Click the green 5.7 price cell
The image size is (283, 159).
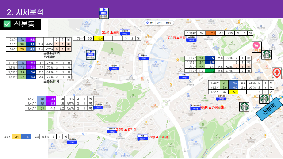tap(210, 71)
